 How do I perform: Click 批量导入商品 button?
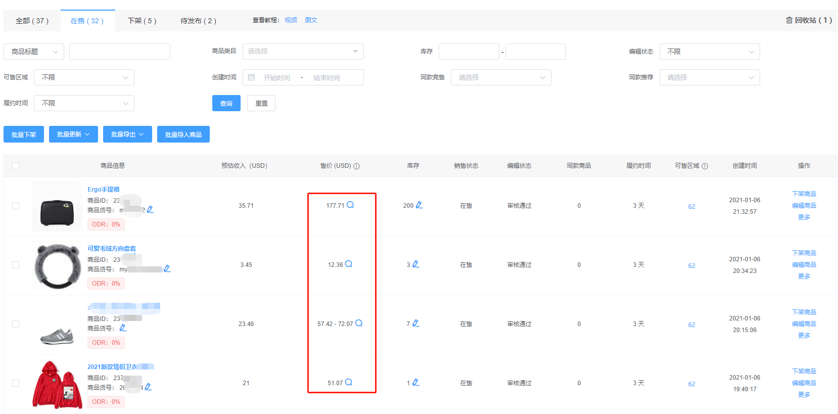point(183,134)
